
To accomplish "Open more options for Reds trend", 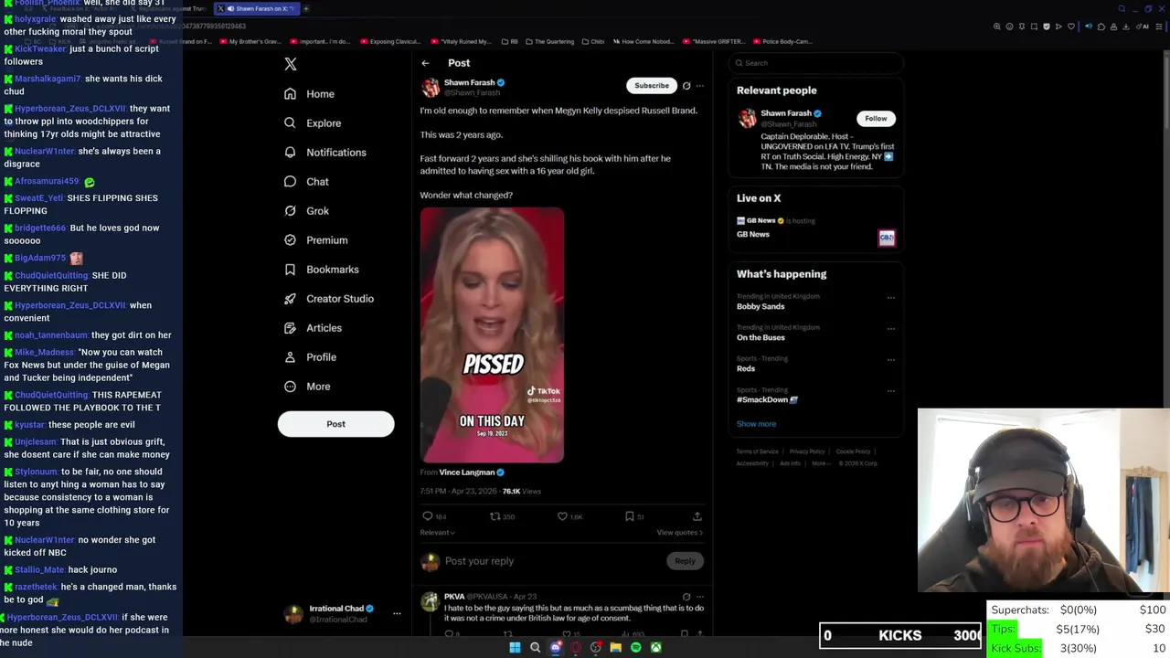I will (x=891, y=360).
